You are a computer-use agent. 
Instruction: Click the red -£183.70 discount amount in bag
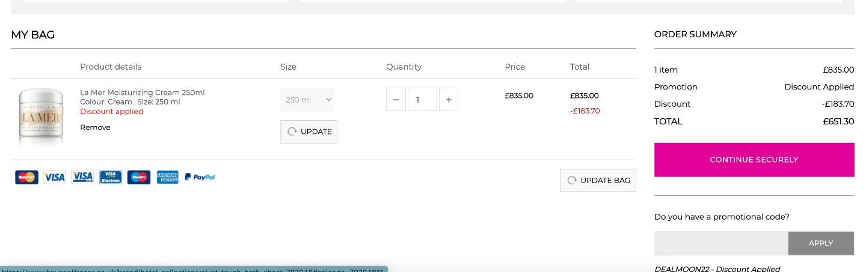point(585,110)
